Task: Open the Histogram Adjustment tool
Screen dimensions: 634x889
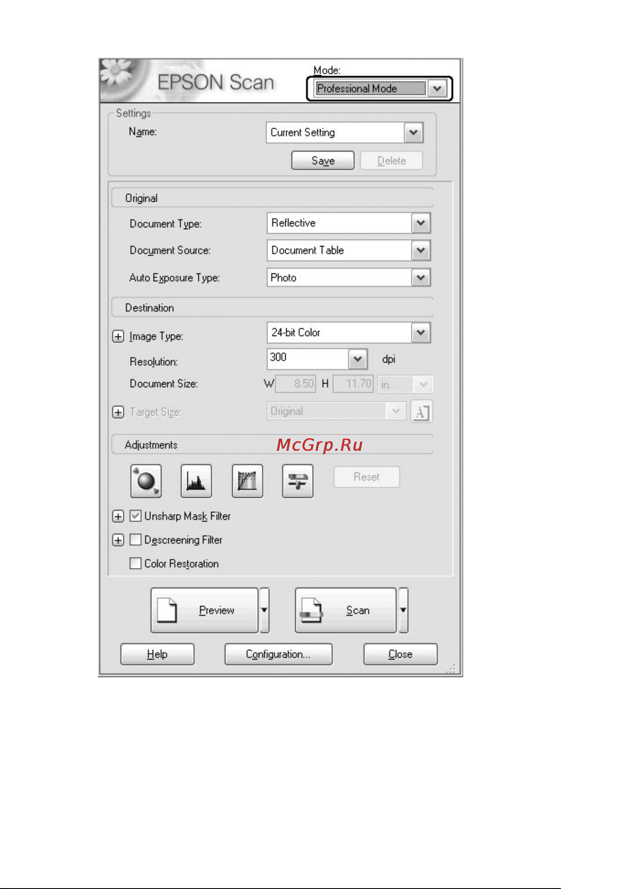Action: click(196, 481)
